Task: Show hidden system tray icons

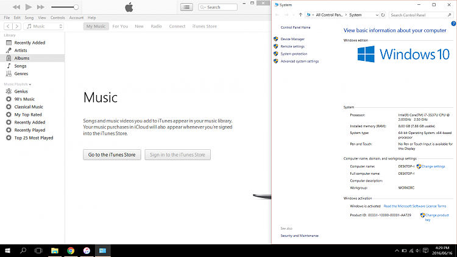Action: click(x=397, y=250)
